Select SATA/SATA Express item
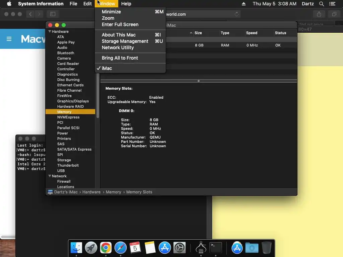This screenshot has width=343, height=257. (x=74, y=149)
